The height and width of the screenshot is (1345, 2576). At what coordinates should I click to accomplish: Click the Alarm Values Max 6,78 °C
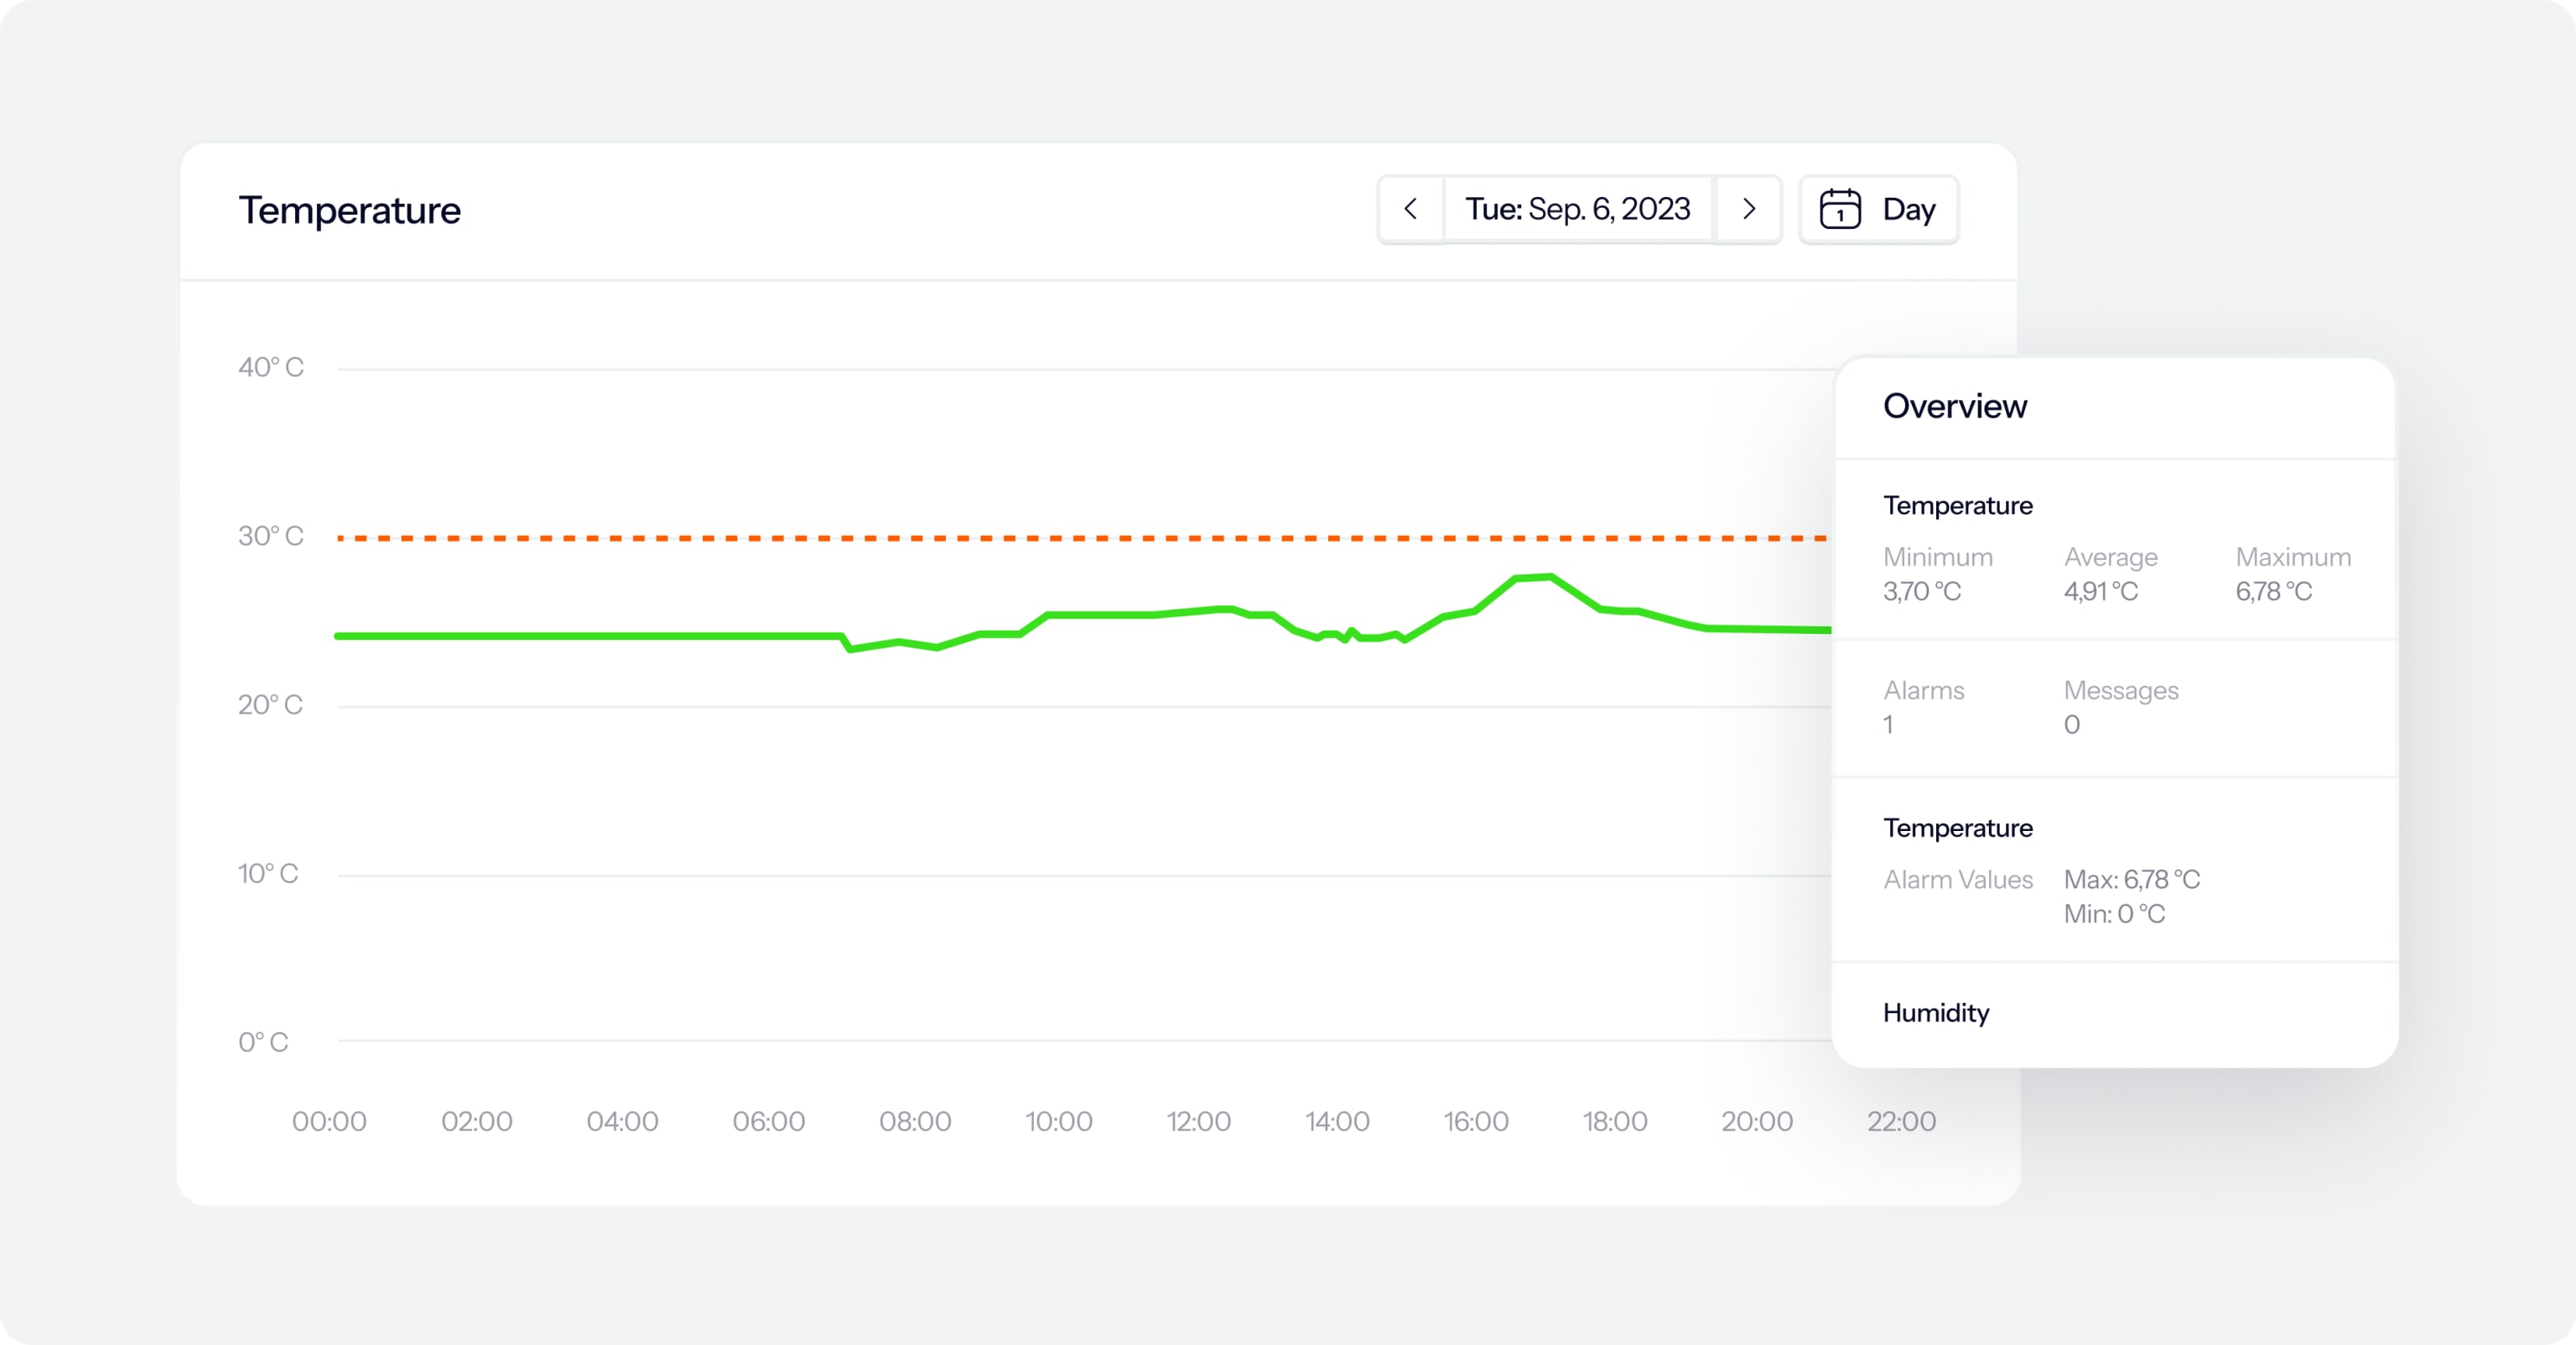(x=2131, y=880)
